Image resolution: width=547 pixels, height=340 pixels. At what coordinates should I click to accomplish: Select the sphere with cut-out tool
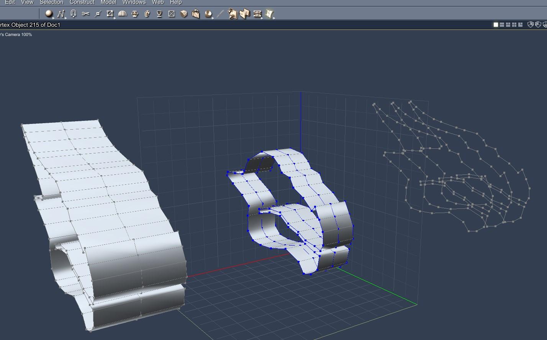point(208,14)
